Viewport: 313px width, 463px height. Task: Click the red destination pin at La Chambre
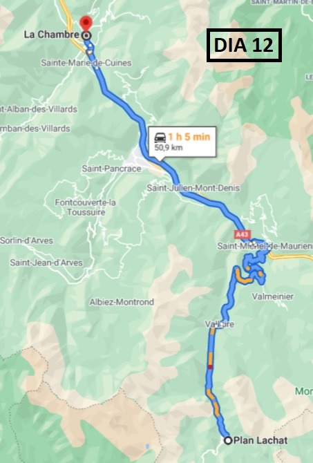[x=86, y=24]
